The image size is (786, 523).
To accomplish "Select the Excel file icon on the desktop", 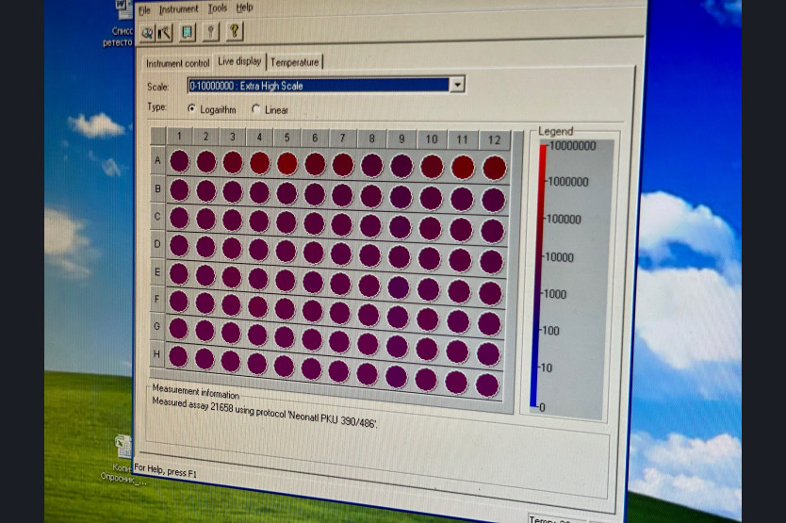I will point(123,446).
